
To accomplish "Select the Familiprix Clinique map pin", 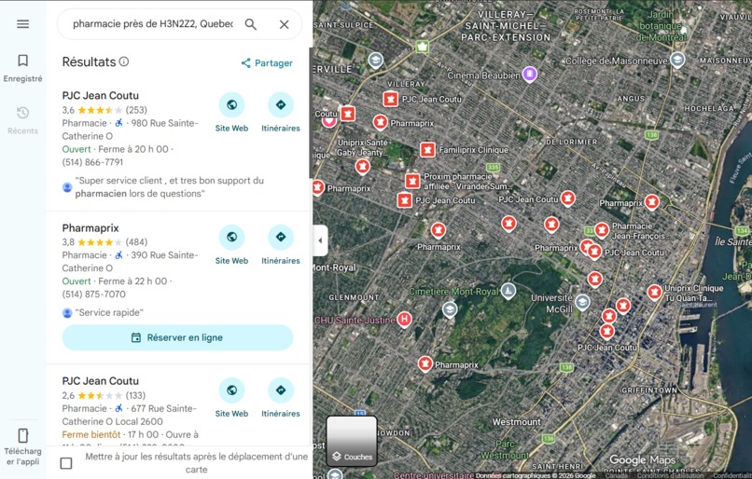I will click(427, 150).
